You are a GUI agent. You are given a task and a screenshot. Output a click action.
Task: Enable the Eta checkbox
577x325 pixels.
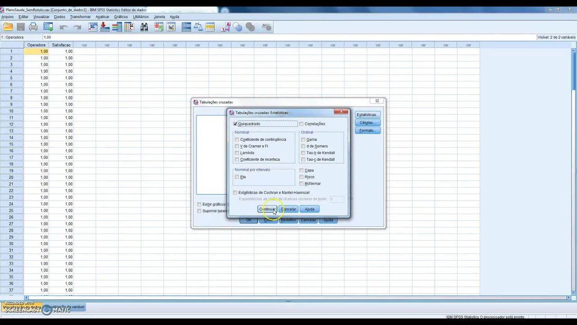237,177
